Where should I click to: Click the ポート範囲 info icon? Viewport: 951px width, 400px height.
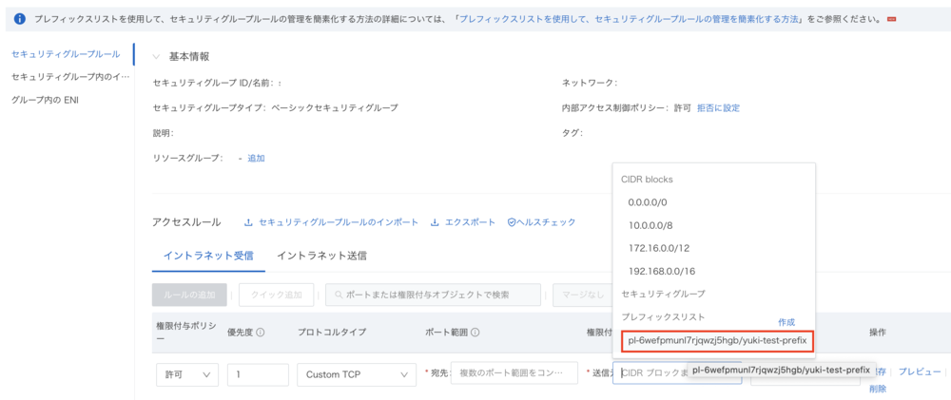(476, 333)
